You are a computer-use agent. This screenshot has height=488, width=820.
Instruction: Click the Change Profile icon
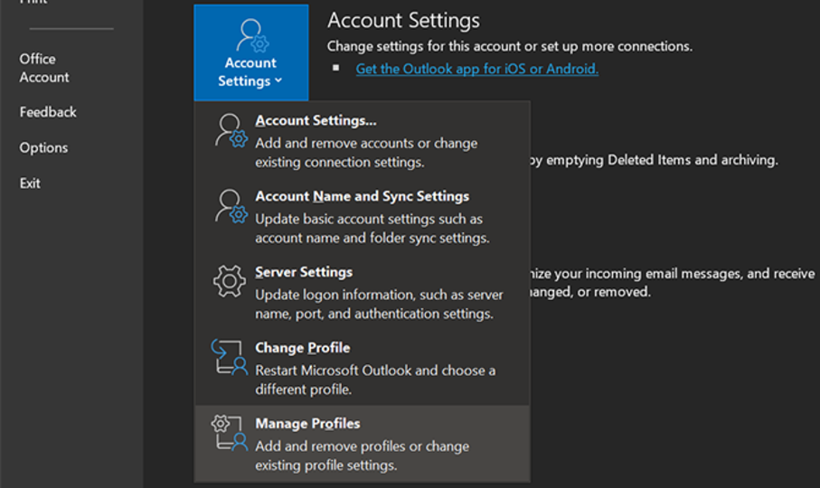[x=229, y=357]
